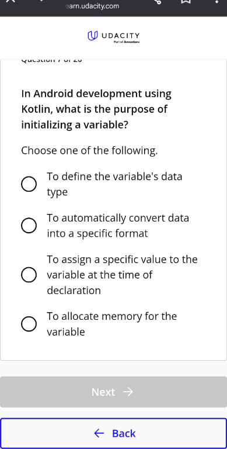Tap the share icon in browser bar
The width and height of the screenshot is (227, 449).
(157, 1)
